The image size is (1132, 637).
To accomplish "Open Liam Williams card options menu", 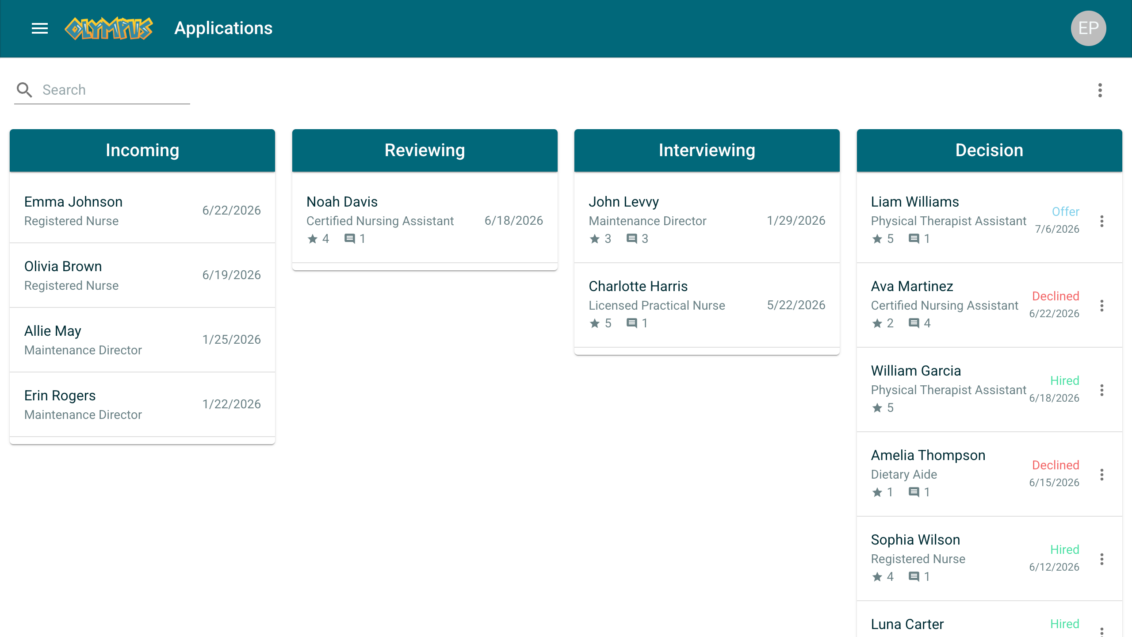I will point(1102,221).
